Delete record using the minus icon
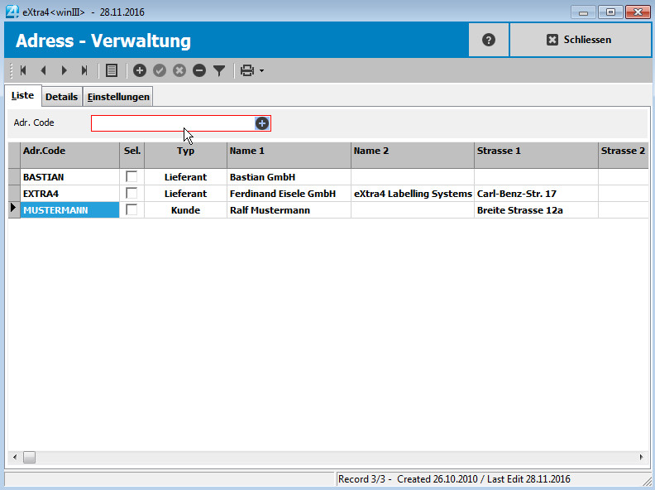This screenshot has width=655, height=490. pos(199,71)
